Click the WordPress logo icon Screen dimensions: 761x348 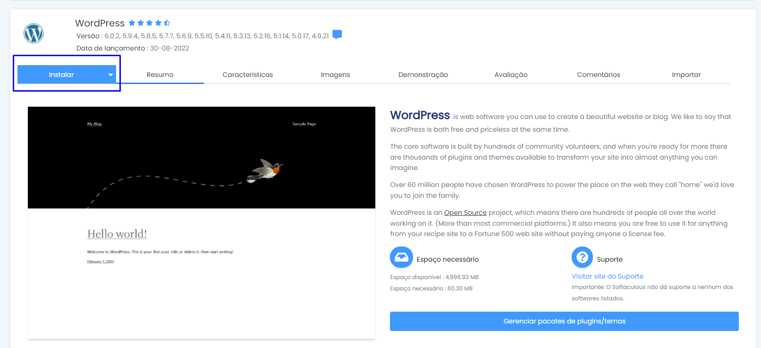coord(34,34)
